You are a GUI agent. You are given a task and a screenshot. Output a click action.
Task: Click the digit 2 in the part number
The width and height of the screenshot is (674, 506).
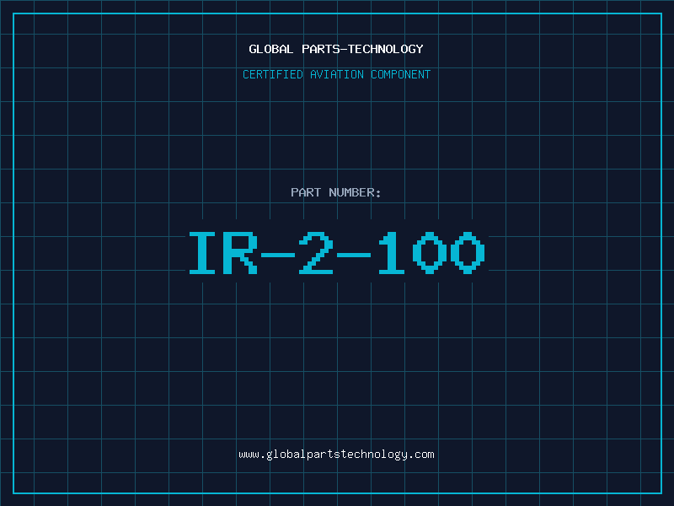coord(317,253)
